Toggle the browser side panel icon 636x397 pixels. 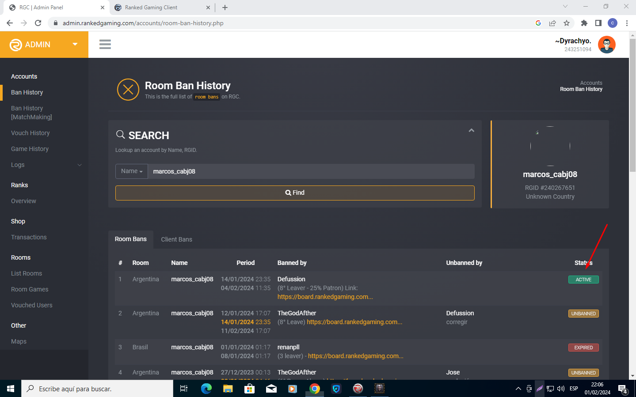coord(598,23)
